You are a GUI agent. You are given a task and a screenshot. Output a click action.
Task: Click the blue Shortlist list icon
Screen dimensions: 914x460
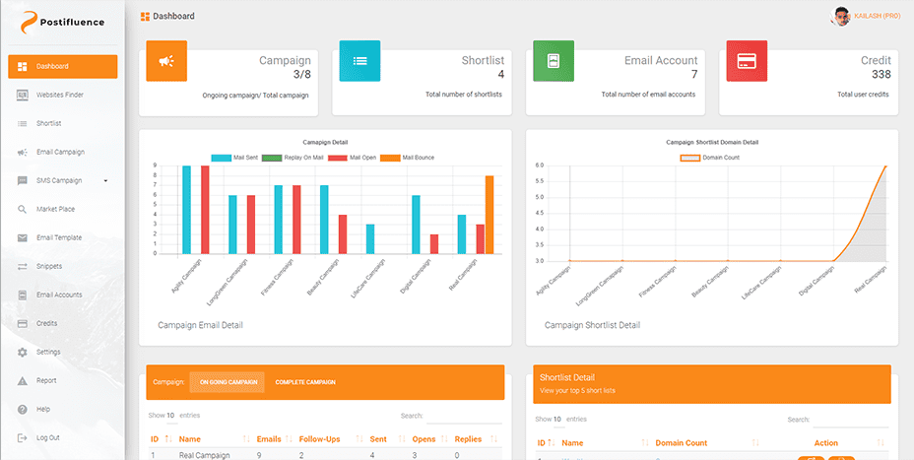[359, 61]
